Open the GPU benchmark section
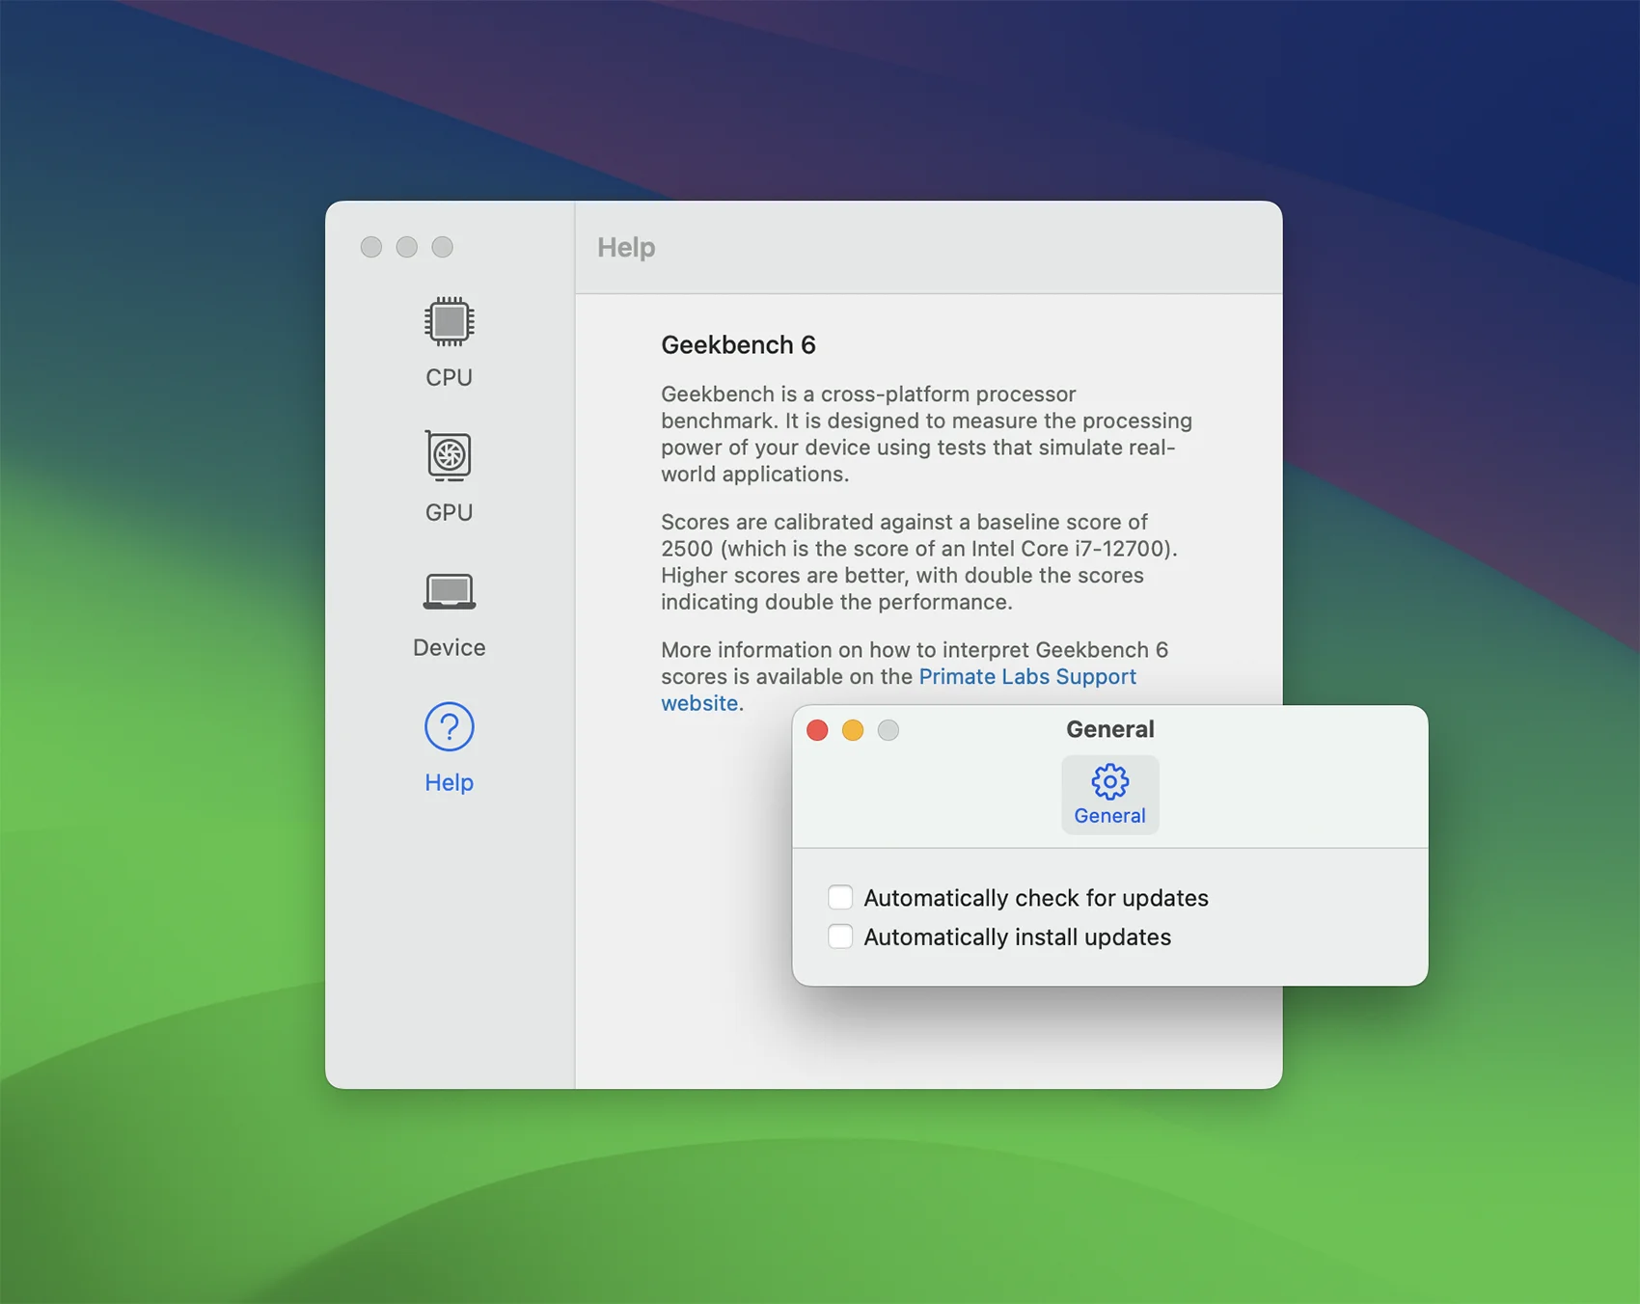 449,476
